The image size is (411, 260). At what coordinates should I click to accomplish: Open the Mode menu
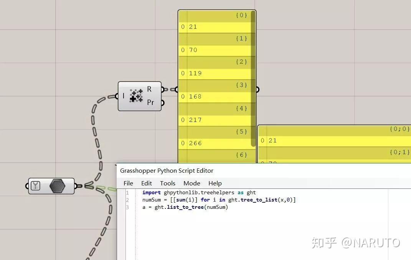(191, 183)
